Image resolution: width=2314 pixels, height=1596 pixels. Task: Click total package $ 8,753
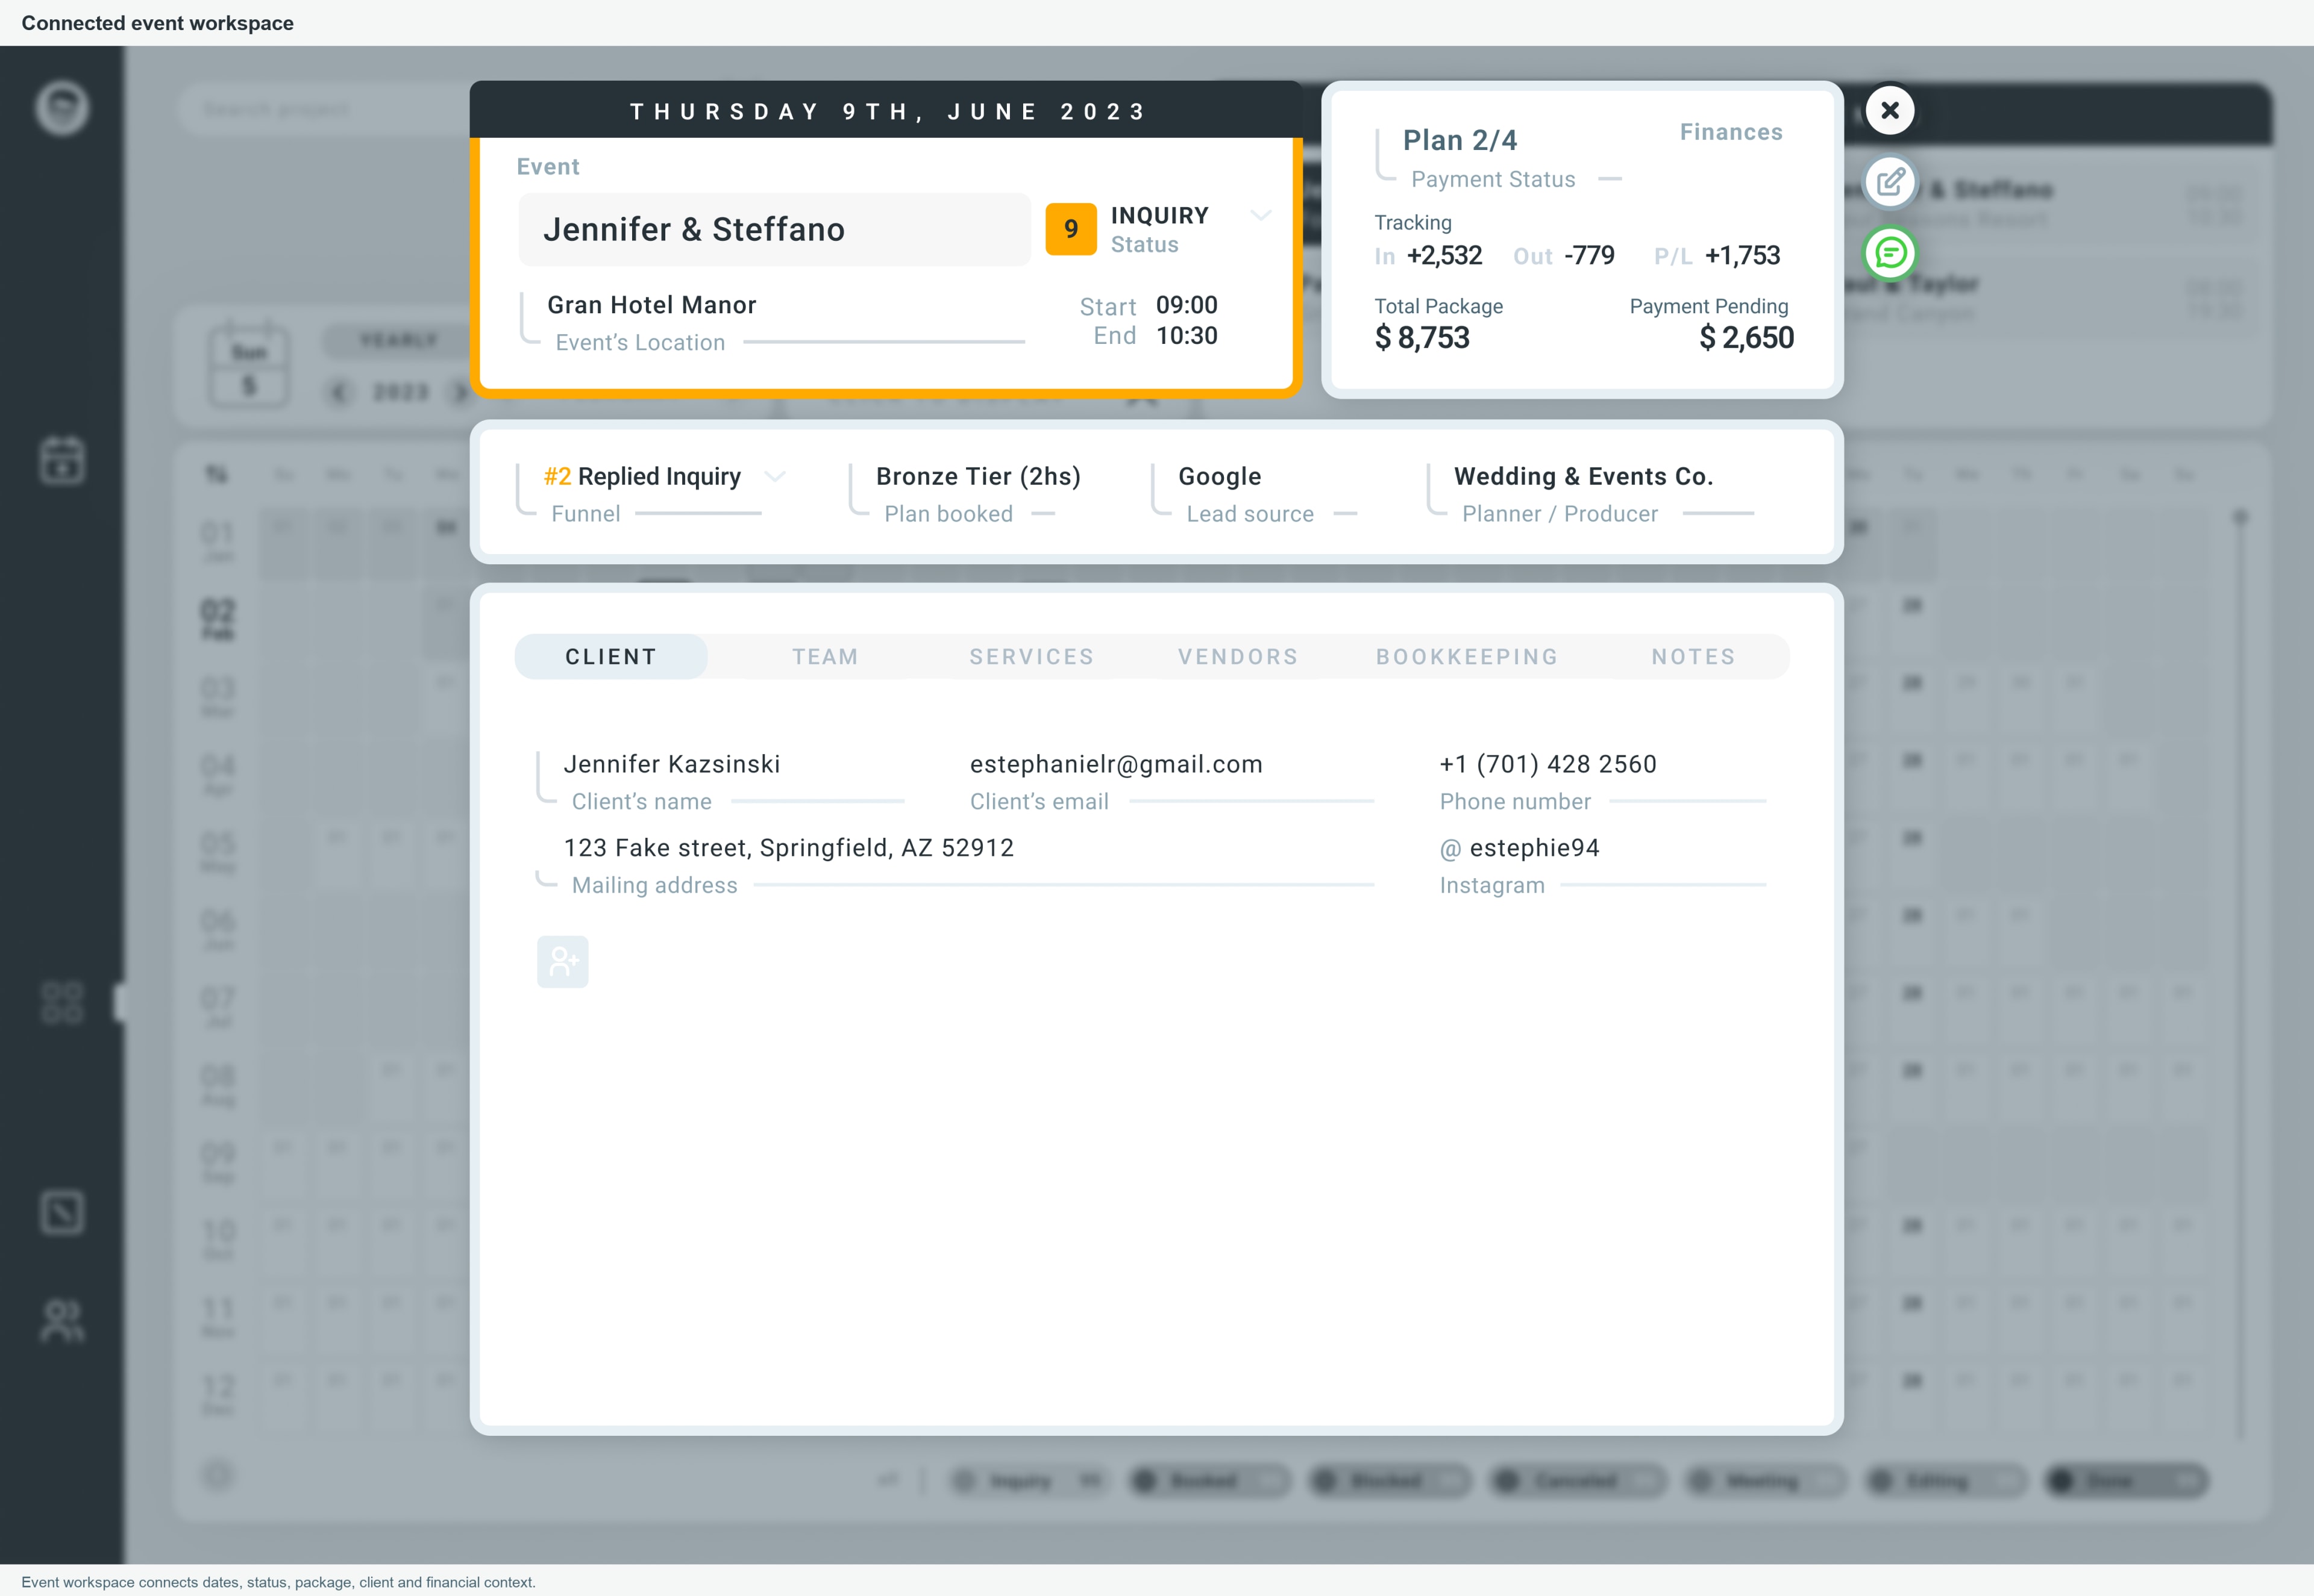[x=1422, y=338]
